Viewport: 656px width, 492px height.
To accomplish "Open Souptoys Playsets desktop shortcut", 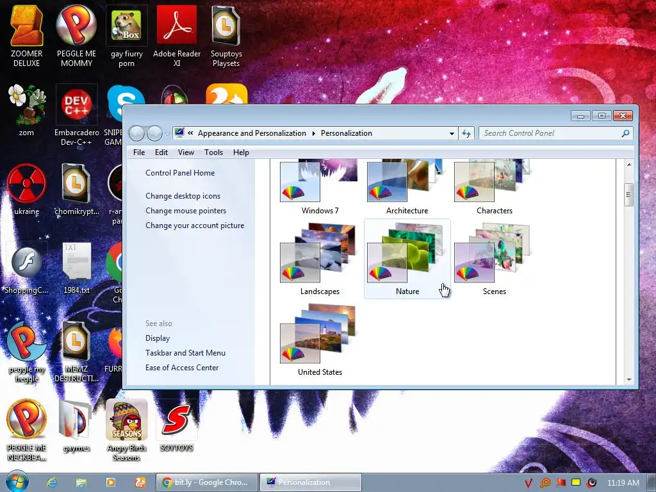I will (226, 37).
